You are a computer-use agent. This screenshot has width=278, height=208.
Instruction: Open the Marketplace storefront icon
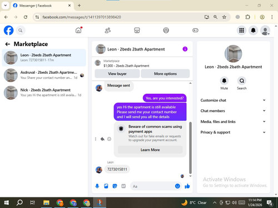click(137, 30)
